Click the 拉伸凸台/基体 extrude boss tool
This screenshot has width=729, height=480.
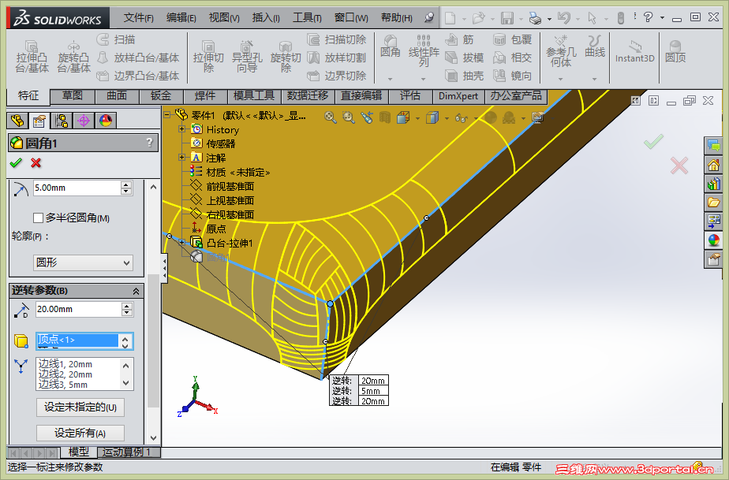click(32, 56)
